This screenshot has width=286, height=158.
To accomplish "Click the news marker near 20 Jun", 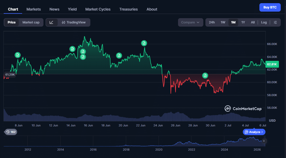I will [119, 56].
